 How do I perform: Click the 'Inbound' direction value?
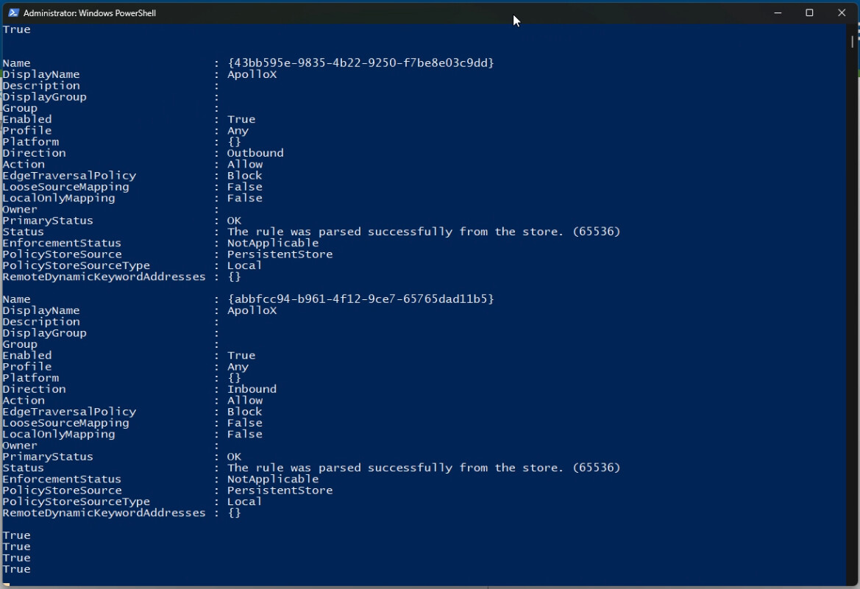click(252, 389)
